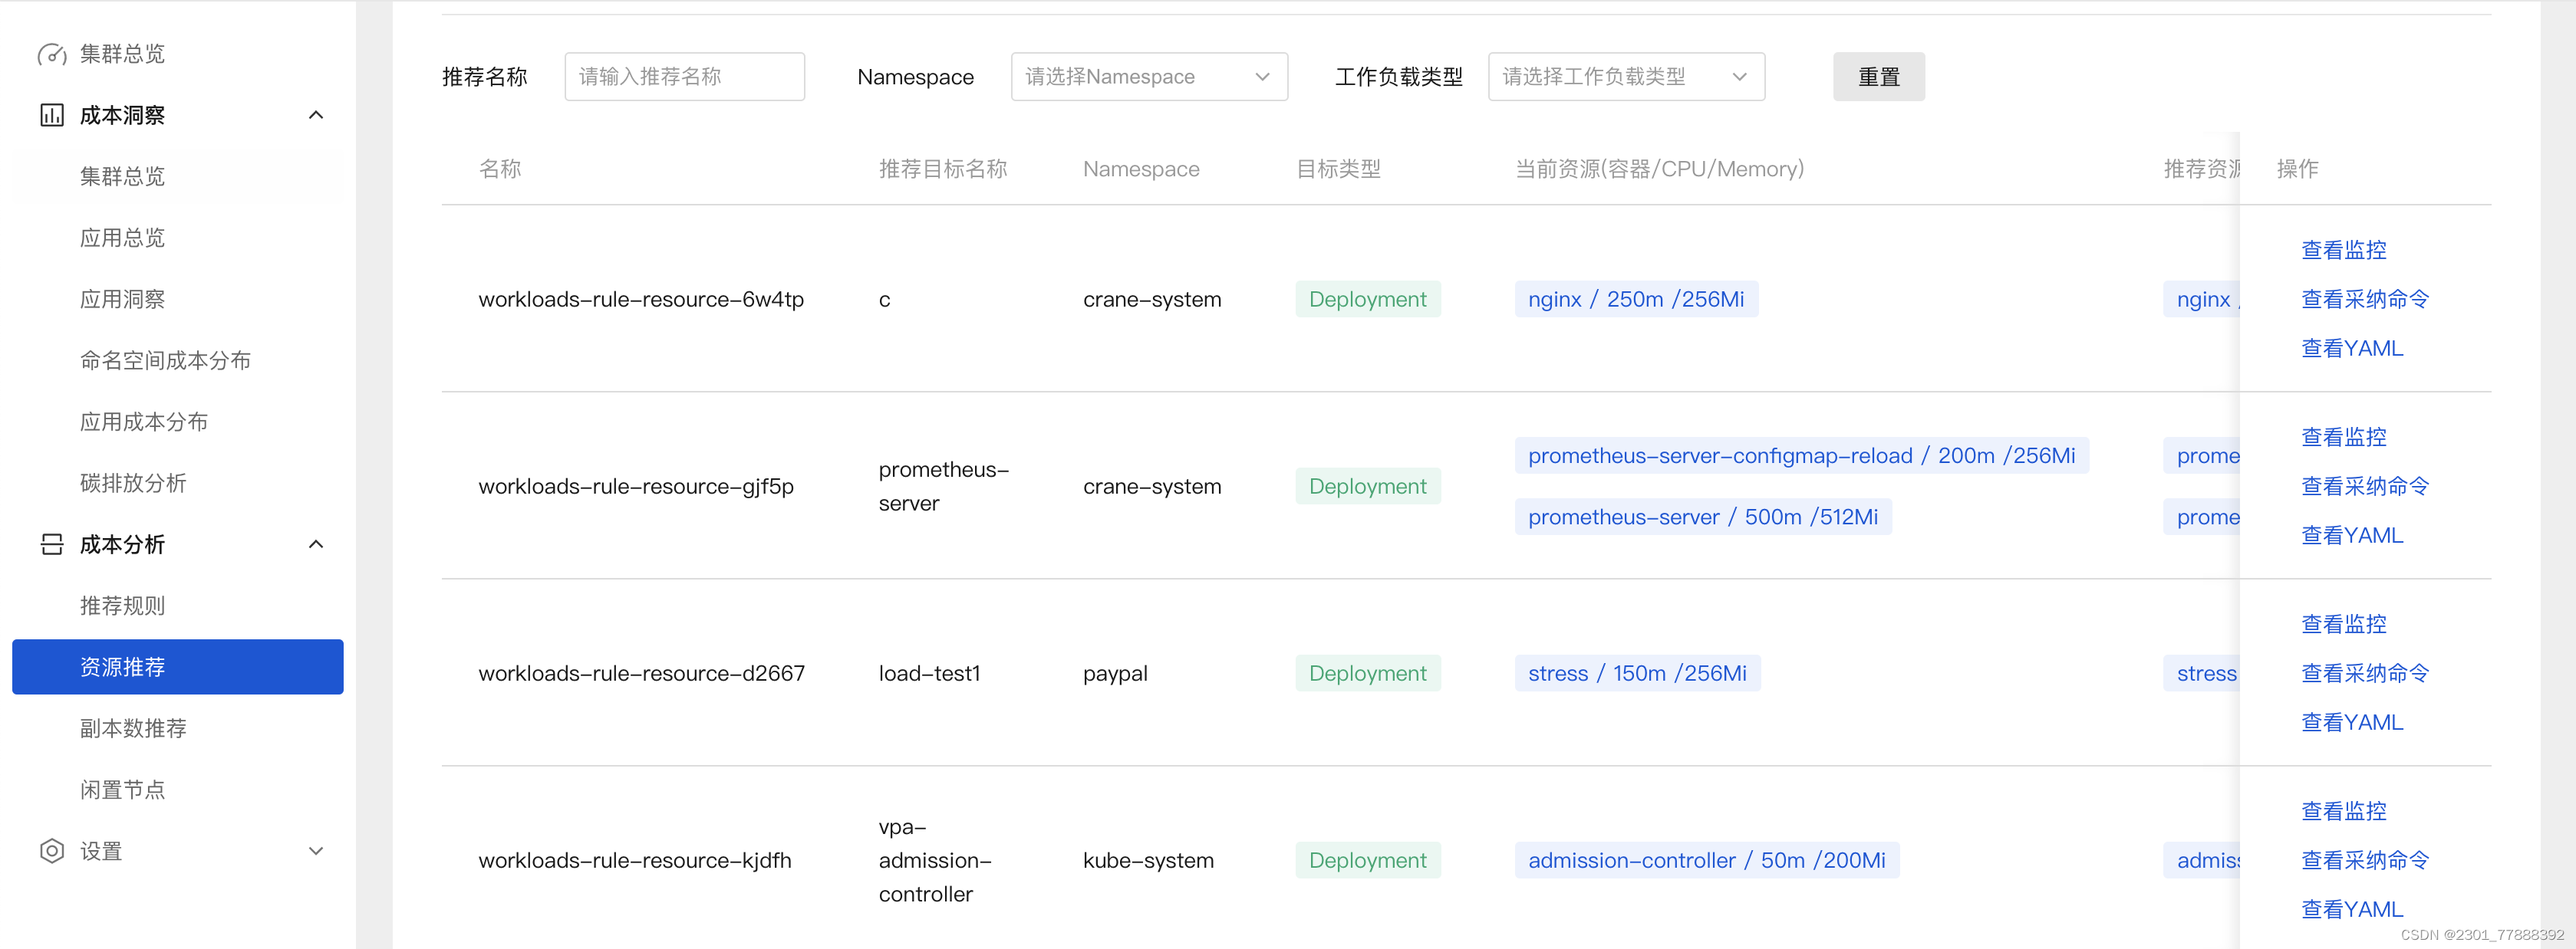Collapse the 成本分析 section chevron

coord(316,544)
